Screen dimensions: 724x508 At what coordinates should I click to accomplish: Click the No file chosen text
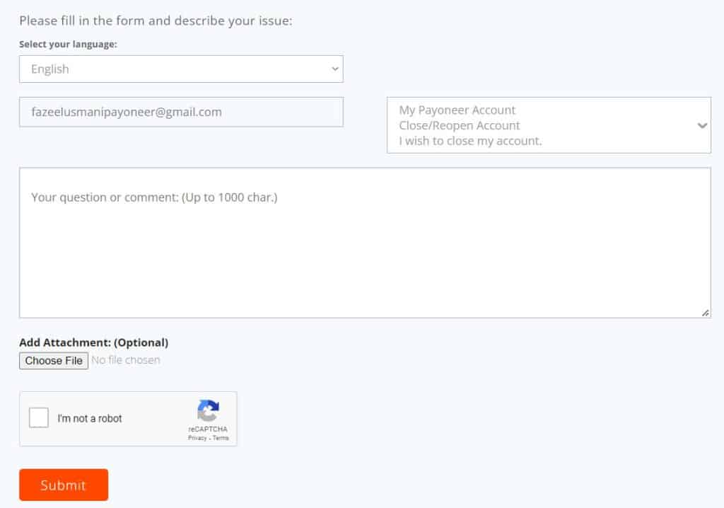pos(126,360)
